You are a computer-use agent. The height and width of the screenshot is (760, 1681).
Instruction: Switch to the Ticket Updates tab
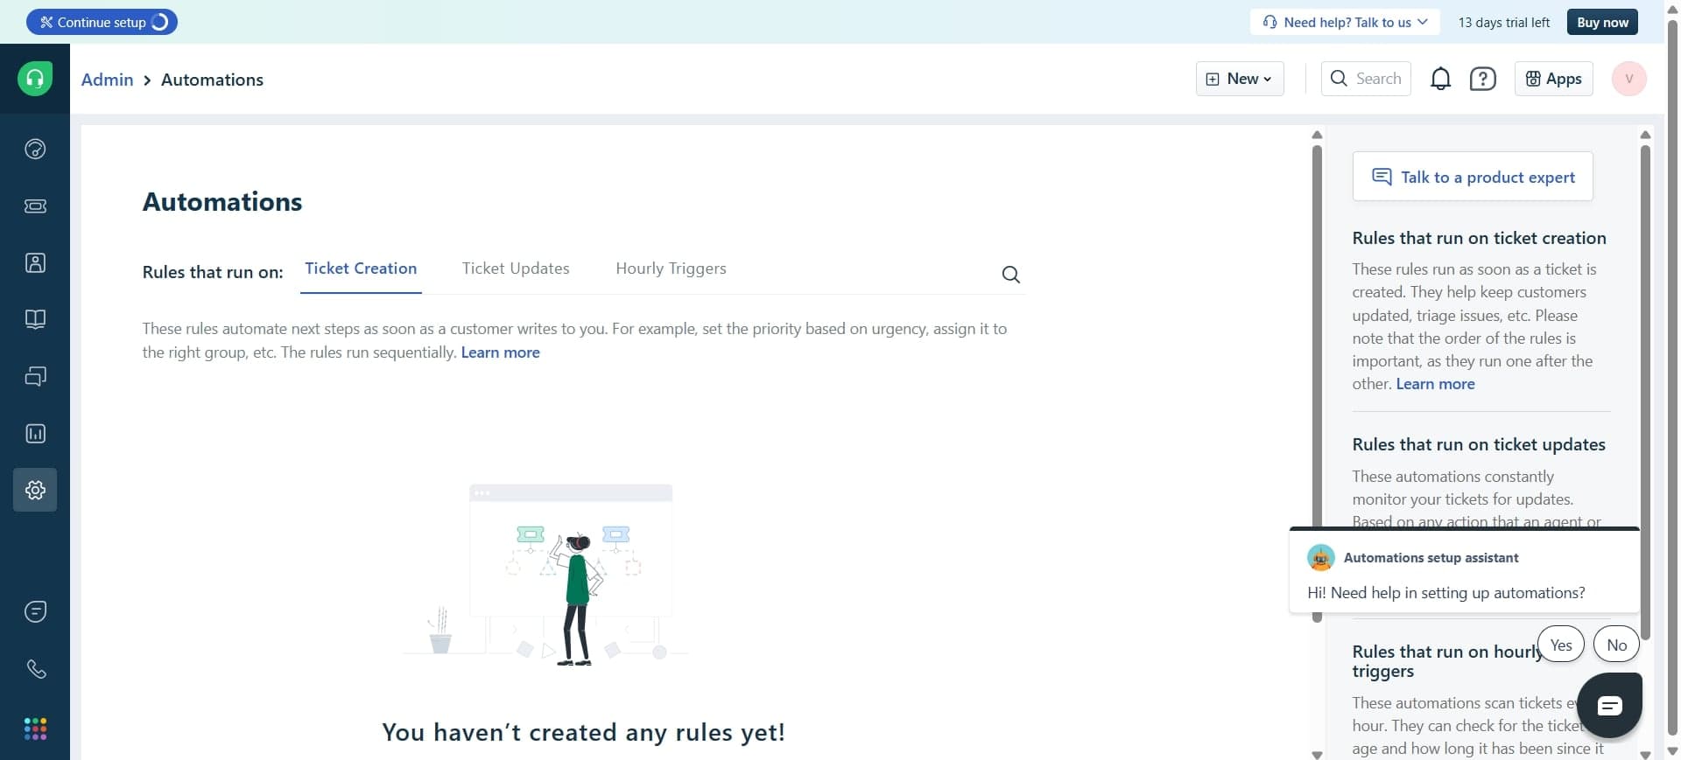(x=516, y=268)
